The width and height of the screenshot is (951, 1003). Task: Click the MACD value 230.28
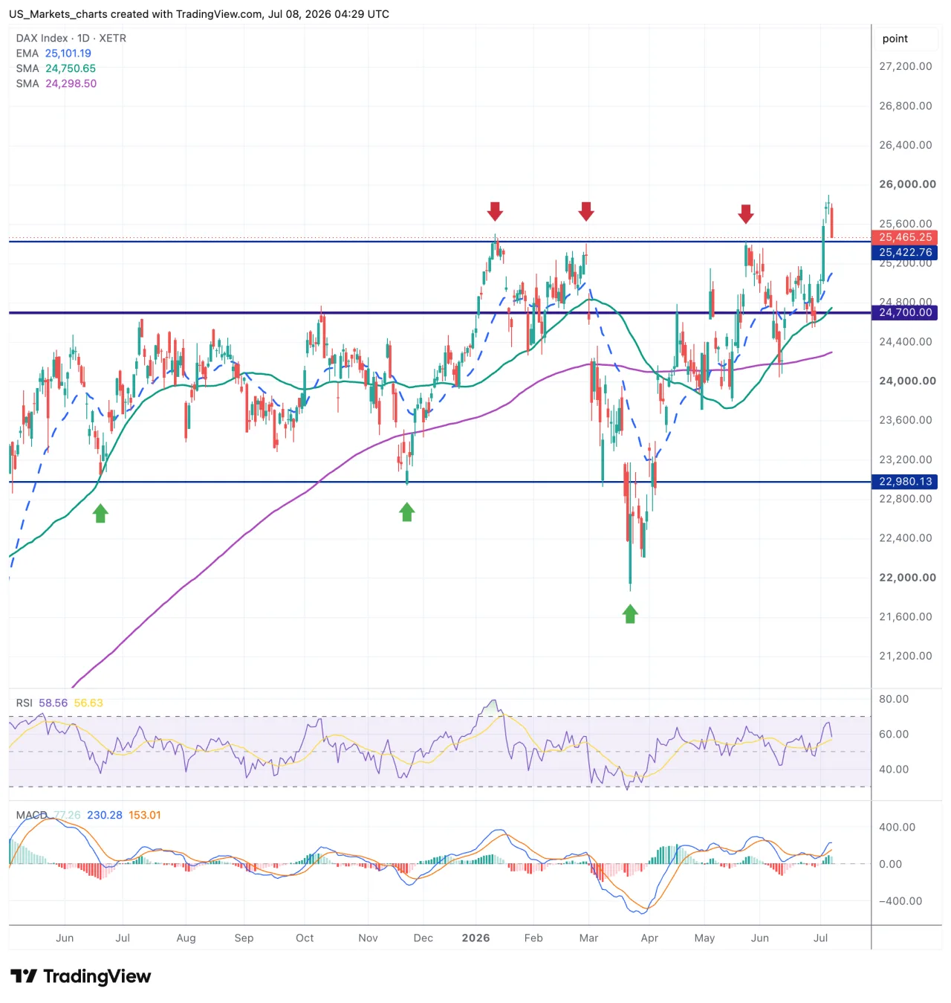tap(105, 815)
